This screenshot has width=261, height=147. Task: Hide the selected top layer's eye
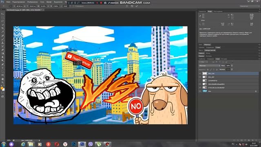(200, 73)
